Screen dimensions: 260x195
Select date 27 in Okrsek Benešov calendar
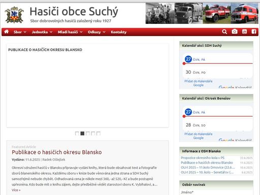188,112
